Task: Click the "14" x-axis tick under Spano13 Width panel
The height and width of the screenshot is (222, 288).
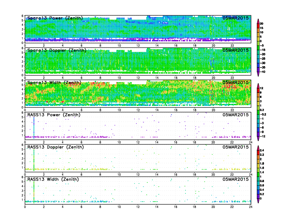Action: tap(157, 110)
